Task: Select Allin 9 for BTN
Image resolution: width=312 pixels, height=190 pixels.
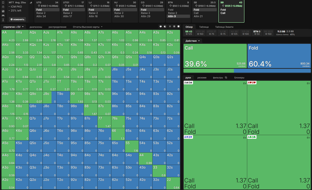Action: [178, 17]
